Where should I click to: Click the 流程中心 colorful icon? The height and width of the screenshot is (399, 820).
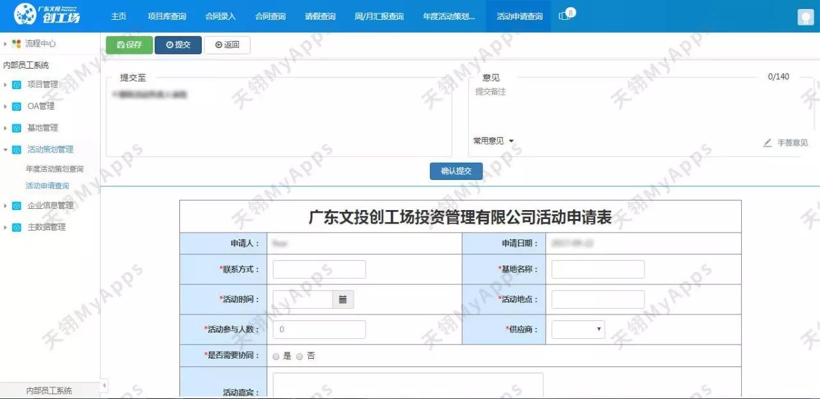coord(17,44)
